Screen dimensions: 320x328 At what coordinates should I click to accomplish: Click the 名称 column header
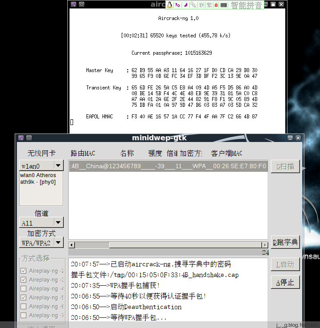pos(127,154)
